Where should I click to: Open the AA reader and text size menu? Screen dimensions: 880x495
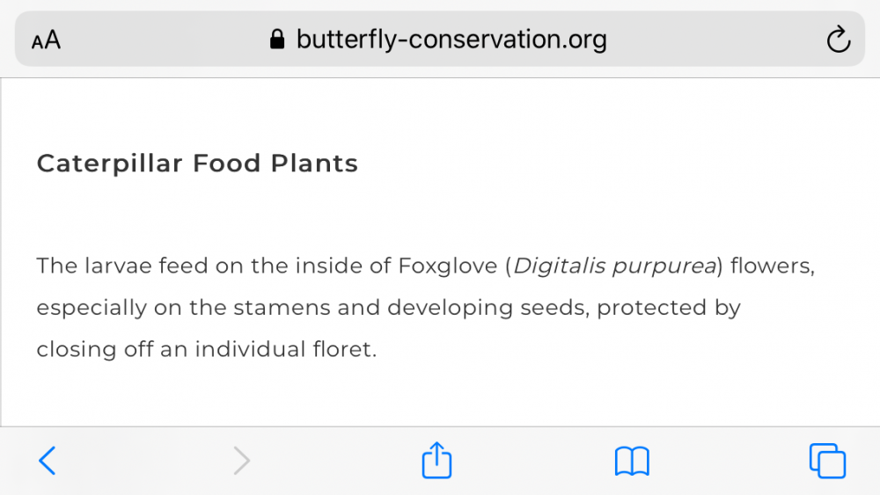click(46, 40)
